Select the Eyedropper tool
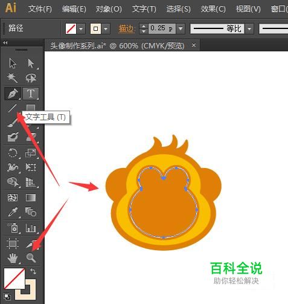Viewport: 288px width, 304px height. [13, 212]
